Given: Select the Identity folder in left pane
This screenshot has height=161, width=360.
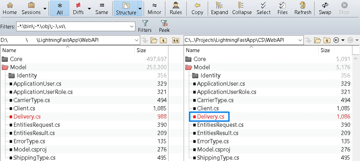Looking at the screenshot, I should pos(27,75).
